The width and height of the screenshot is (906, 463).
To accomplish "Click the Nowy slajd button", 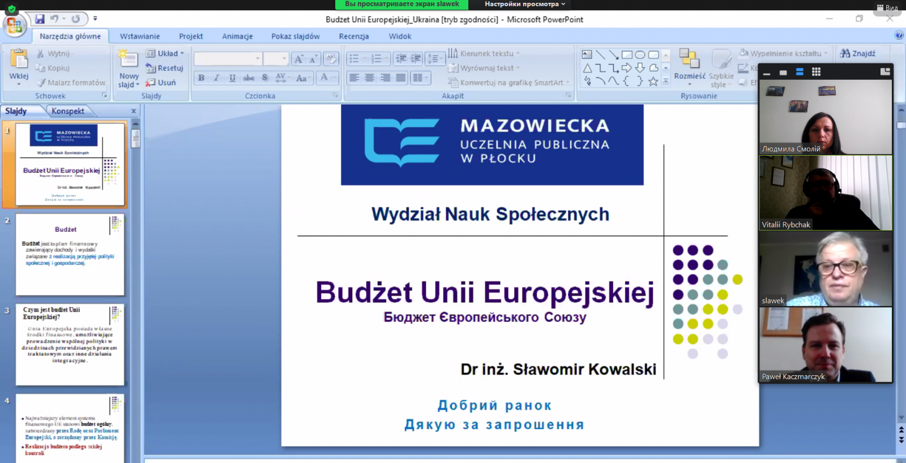I will [129, 68].
